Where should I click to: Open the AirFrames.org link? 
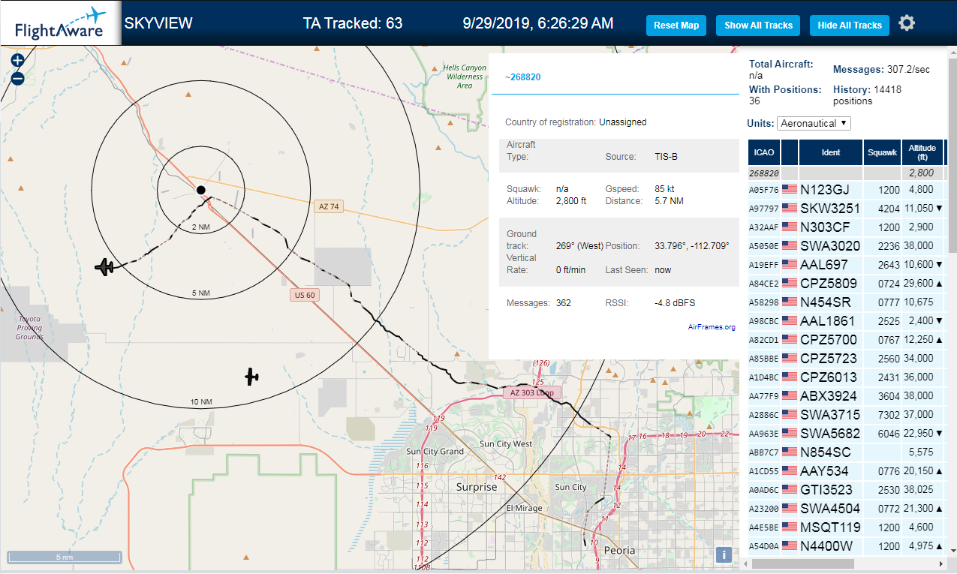point(712,327)
